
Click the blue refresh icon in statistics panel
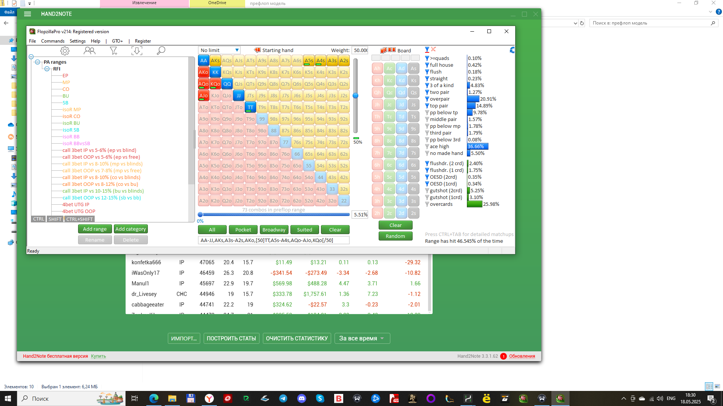(512, 50)
